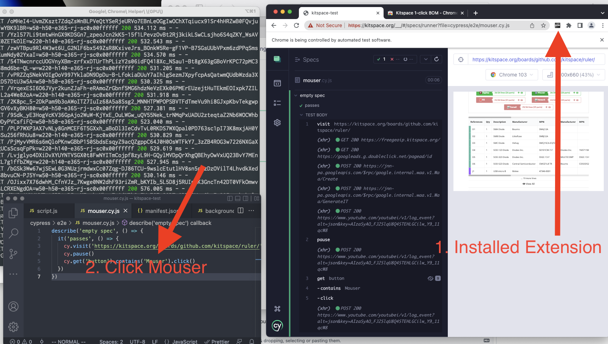Open VS Code Search in activity bar
Viewport: 608px width, 344px height.
point(13,233)
